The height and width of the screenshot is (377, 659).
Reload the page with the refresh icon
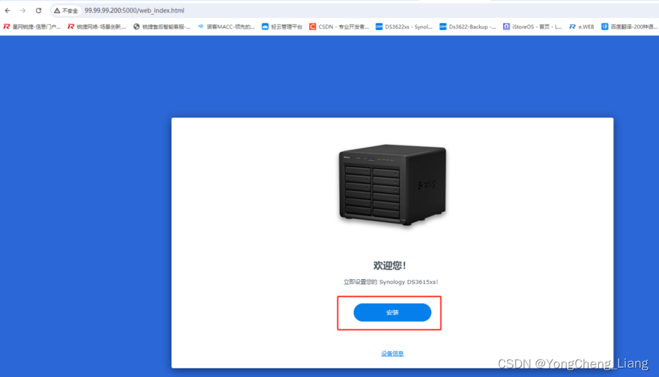tap(38, 11)
